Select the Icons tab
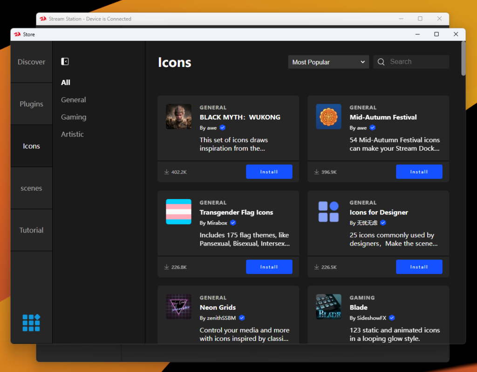 (31, 146)
